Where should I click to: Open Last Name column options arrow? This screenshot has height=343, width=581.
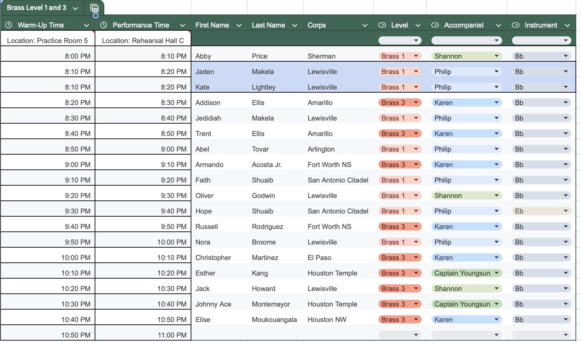(295, 25)
